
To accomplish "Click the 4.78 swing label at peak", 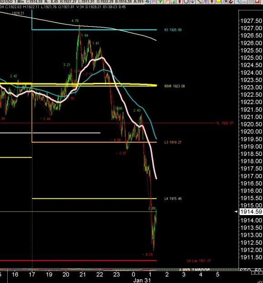I will pyautogui.click(x=75, y=21).
